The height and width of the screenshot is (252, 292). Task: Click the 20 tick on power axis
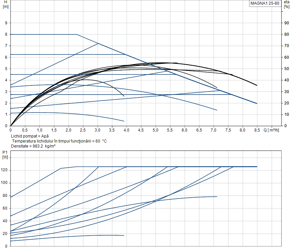tap(5, 234)
